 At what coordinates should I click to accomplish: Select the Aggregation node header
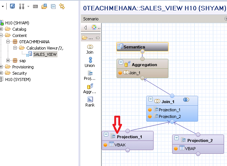pos(142,64)
